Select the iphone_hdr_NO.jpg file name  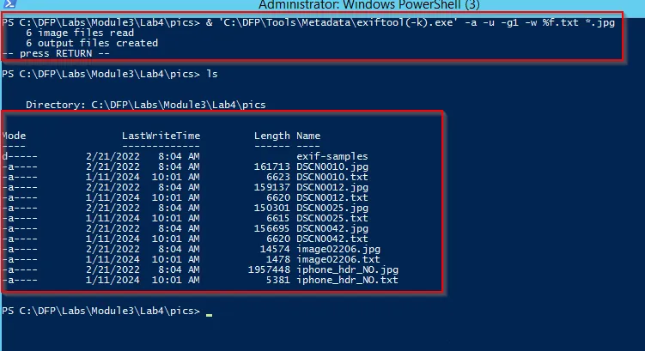(347, 269)
